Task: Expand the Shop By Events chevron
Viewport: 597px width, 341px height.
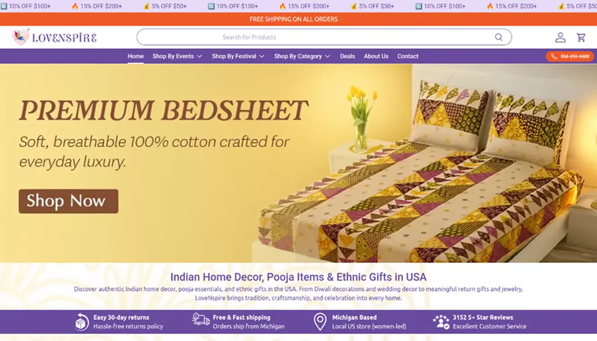Action: [x=199, y=57]
